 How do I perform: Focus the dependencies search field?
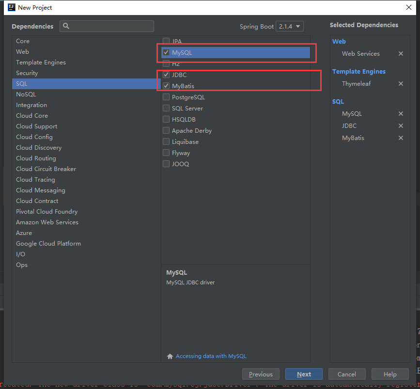107,26
